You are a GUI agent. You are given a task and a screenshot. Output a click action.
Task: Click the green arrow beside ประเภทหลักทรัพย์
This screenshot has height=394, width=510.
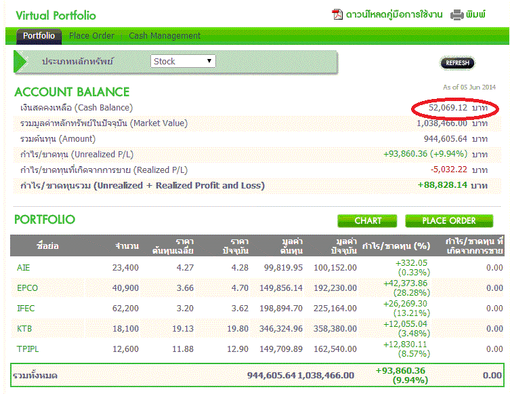coord(20,61)
